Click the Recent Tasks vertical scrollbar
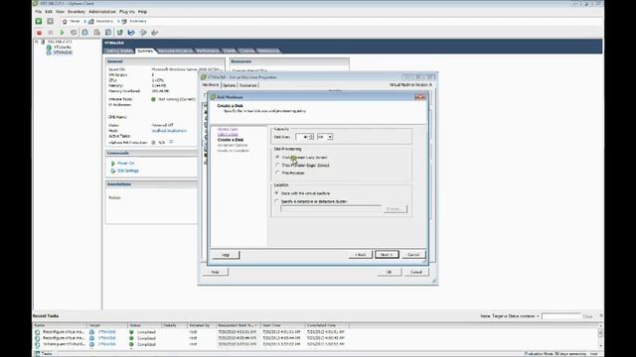This screenshot has height=357, width=636. coord(600,335)
